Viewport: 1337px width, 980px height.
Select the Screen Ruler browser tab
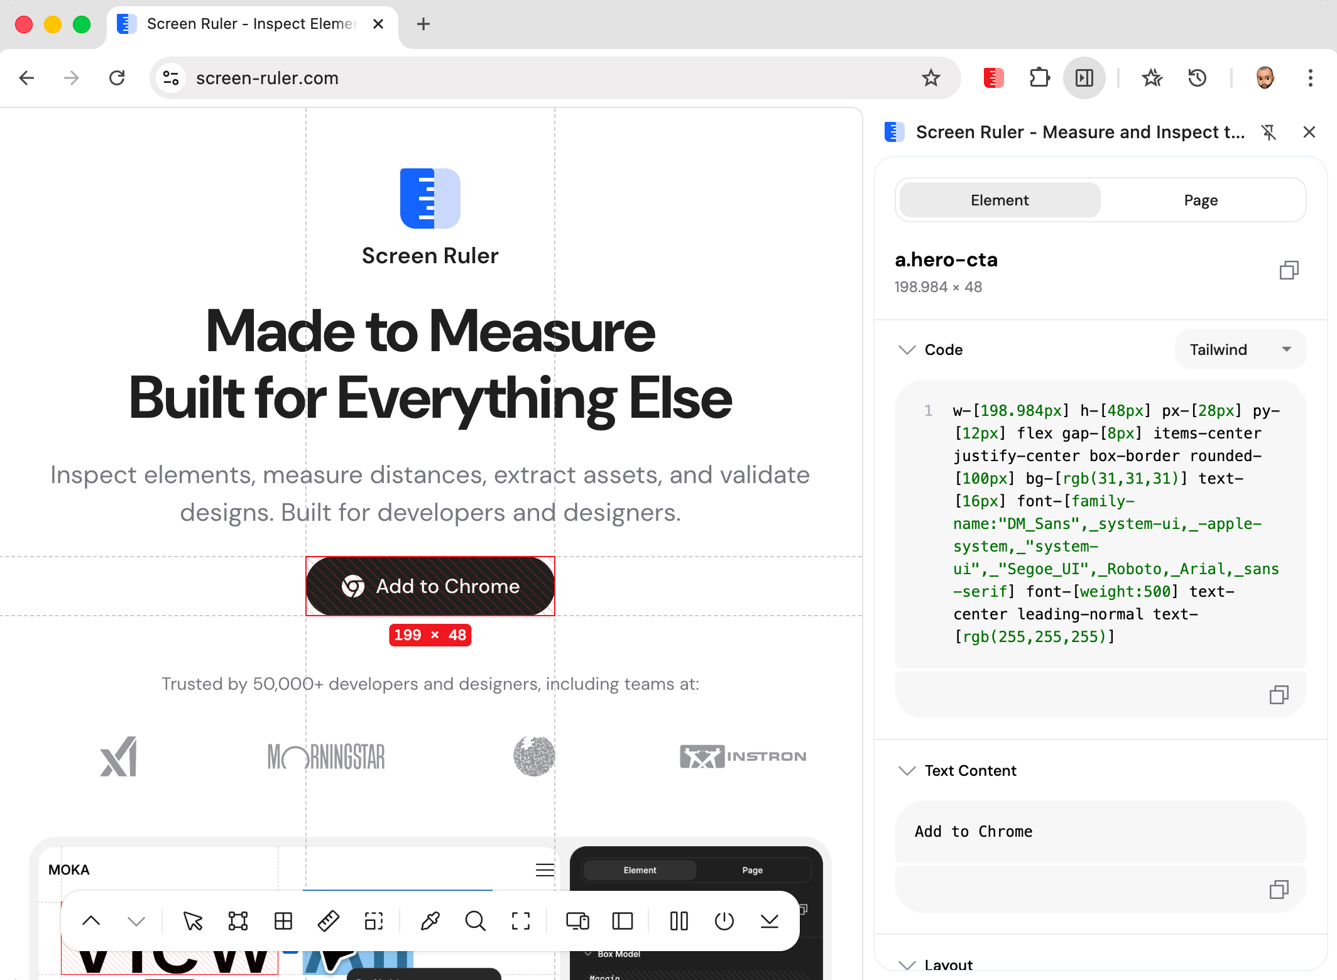pyautogui.click(x=253, y=24)
